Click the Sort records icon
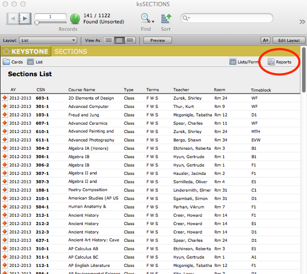 [x=166, y=19]
